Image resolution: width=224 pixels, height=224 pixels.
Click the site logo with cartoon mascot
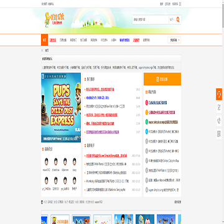pos(54,20)
